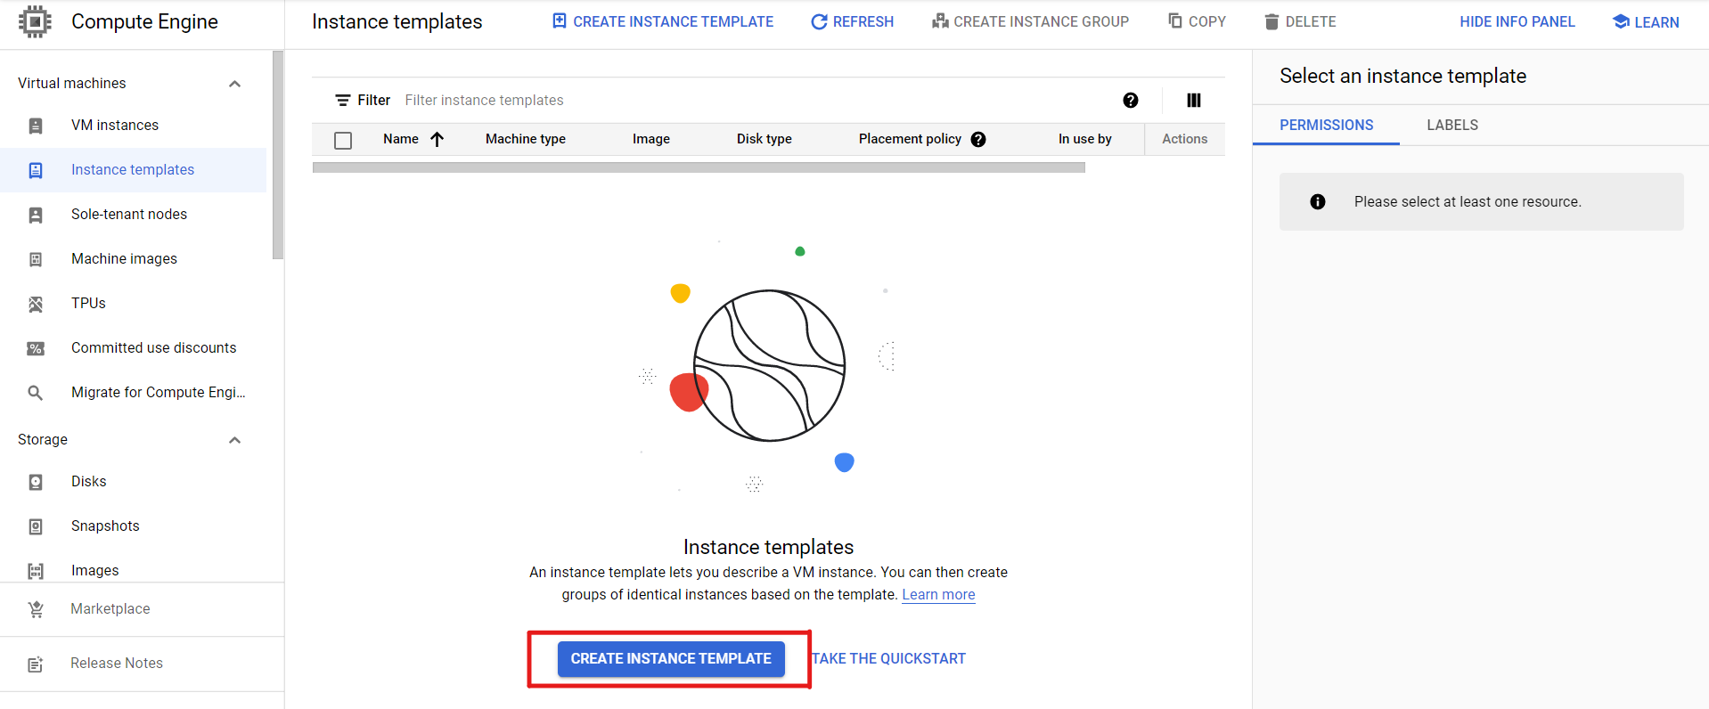Open Migrate for Compute Engine item
This screenshot has height=709, width=1709.
[159, 393]
